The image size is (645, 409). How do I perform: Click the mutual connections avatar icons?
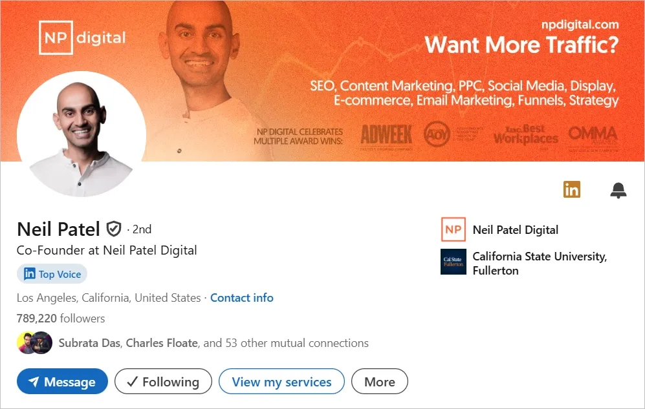(x=34, y=343)
